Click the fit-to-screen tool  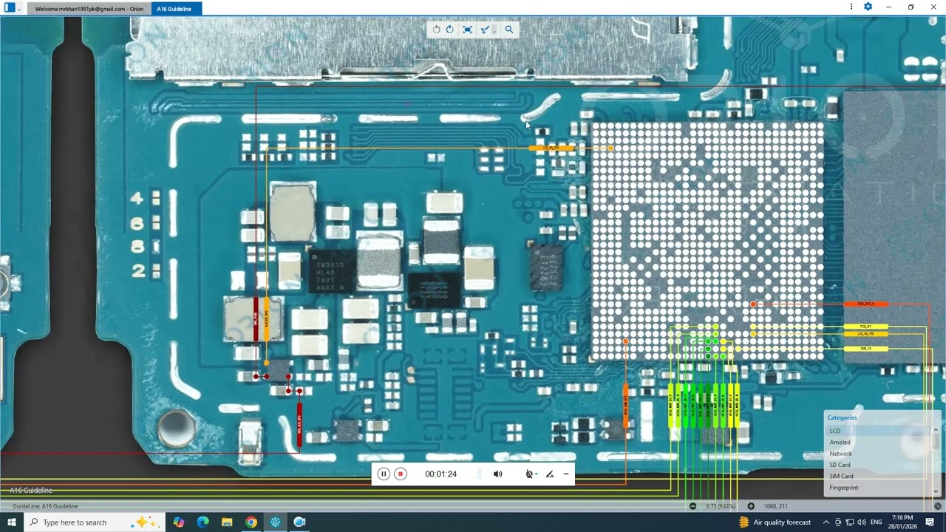(x=467, y=30)
